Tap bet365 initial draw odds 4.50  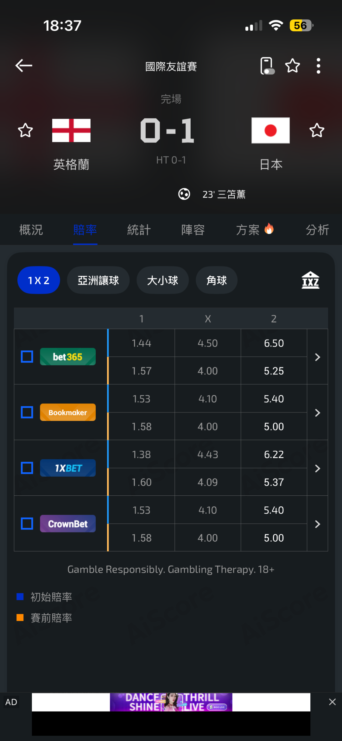tap(208, 343)
